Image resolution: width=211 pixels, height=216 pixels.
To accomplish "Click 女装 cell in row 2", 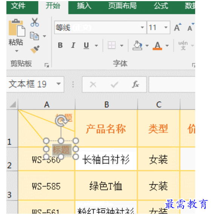I will click(159, 159).
